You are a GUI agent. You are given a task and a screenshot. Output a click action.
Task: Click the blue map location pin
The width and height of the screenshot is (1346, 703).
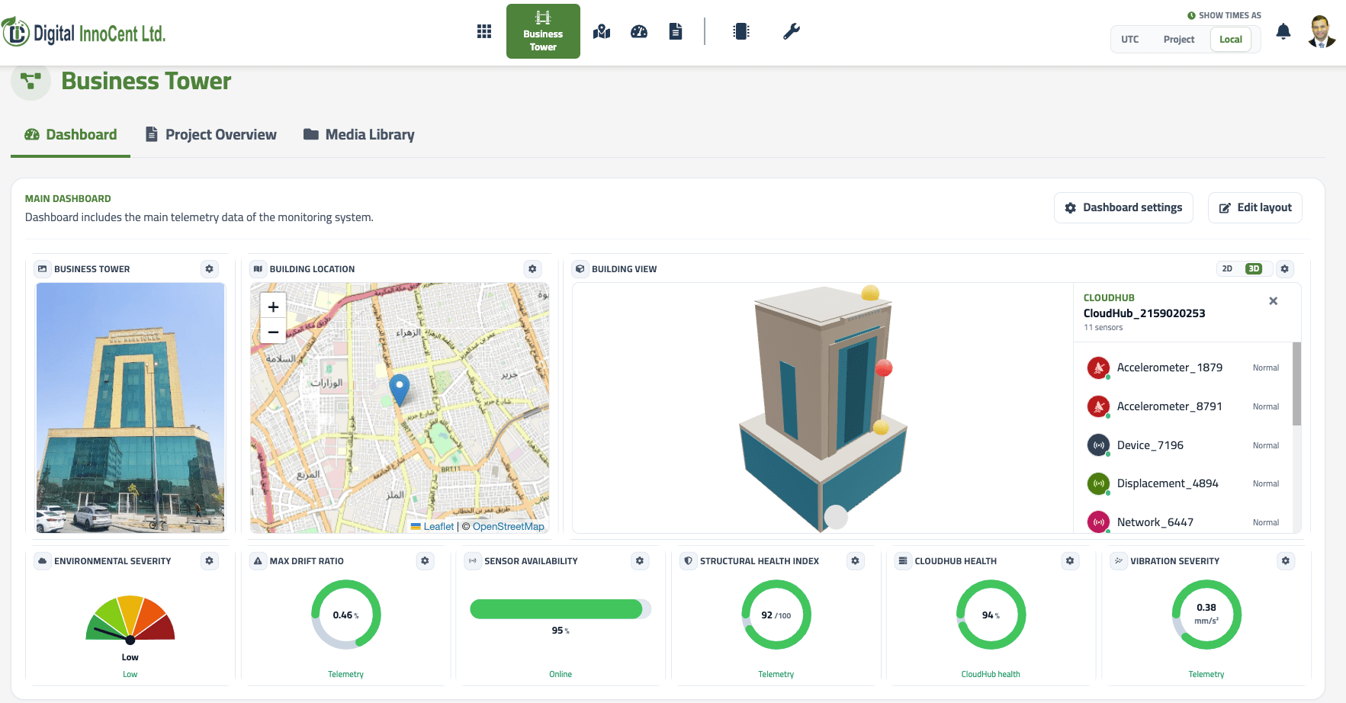[x=399, y=390]
